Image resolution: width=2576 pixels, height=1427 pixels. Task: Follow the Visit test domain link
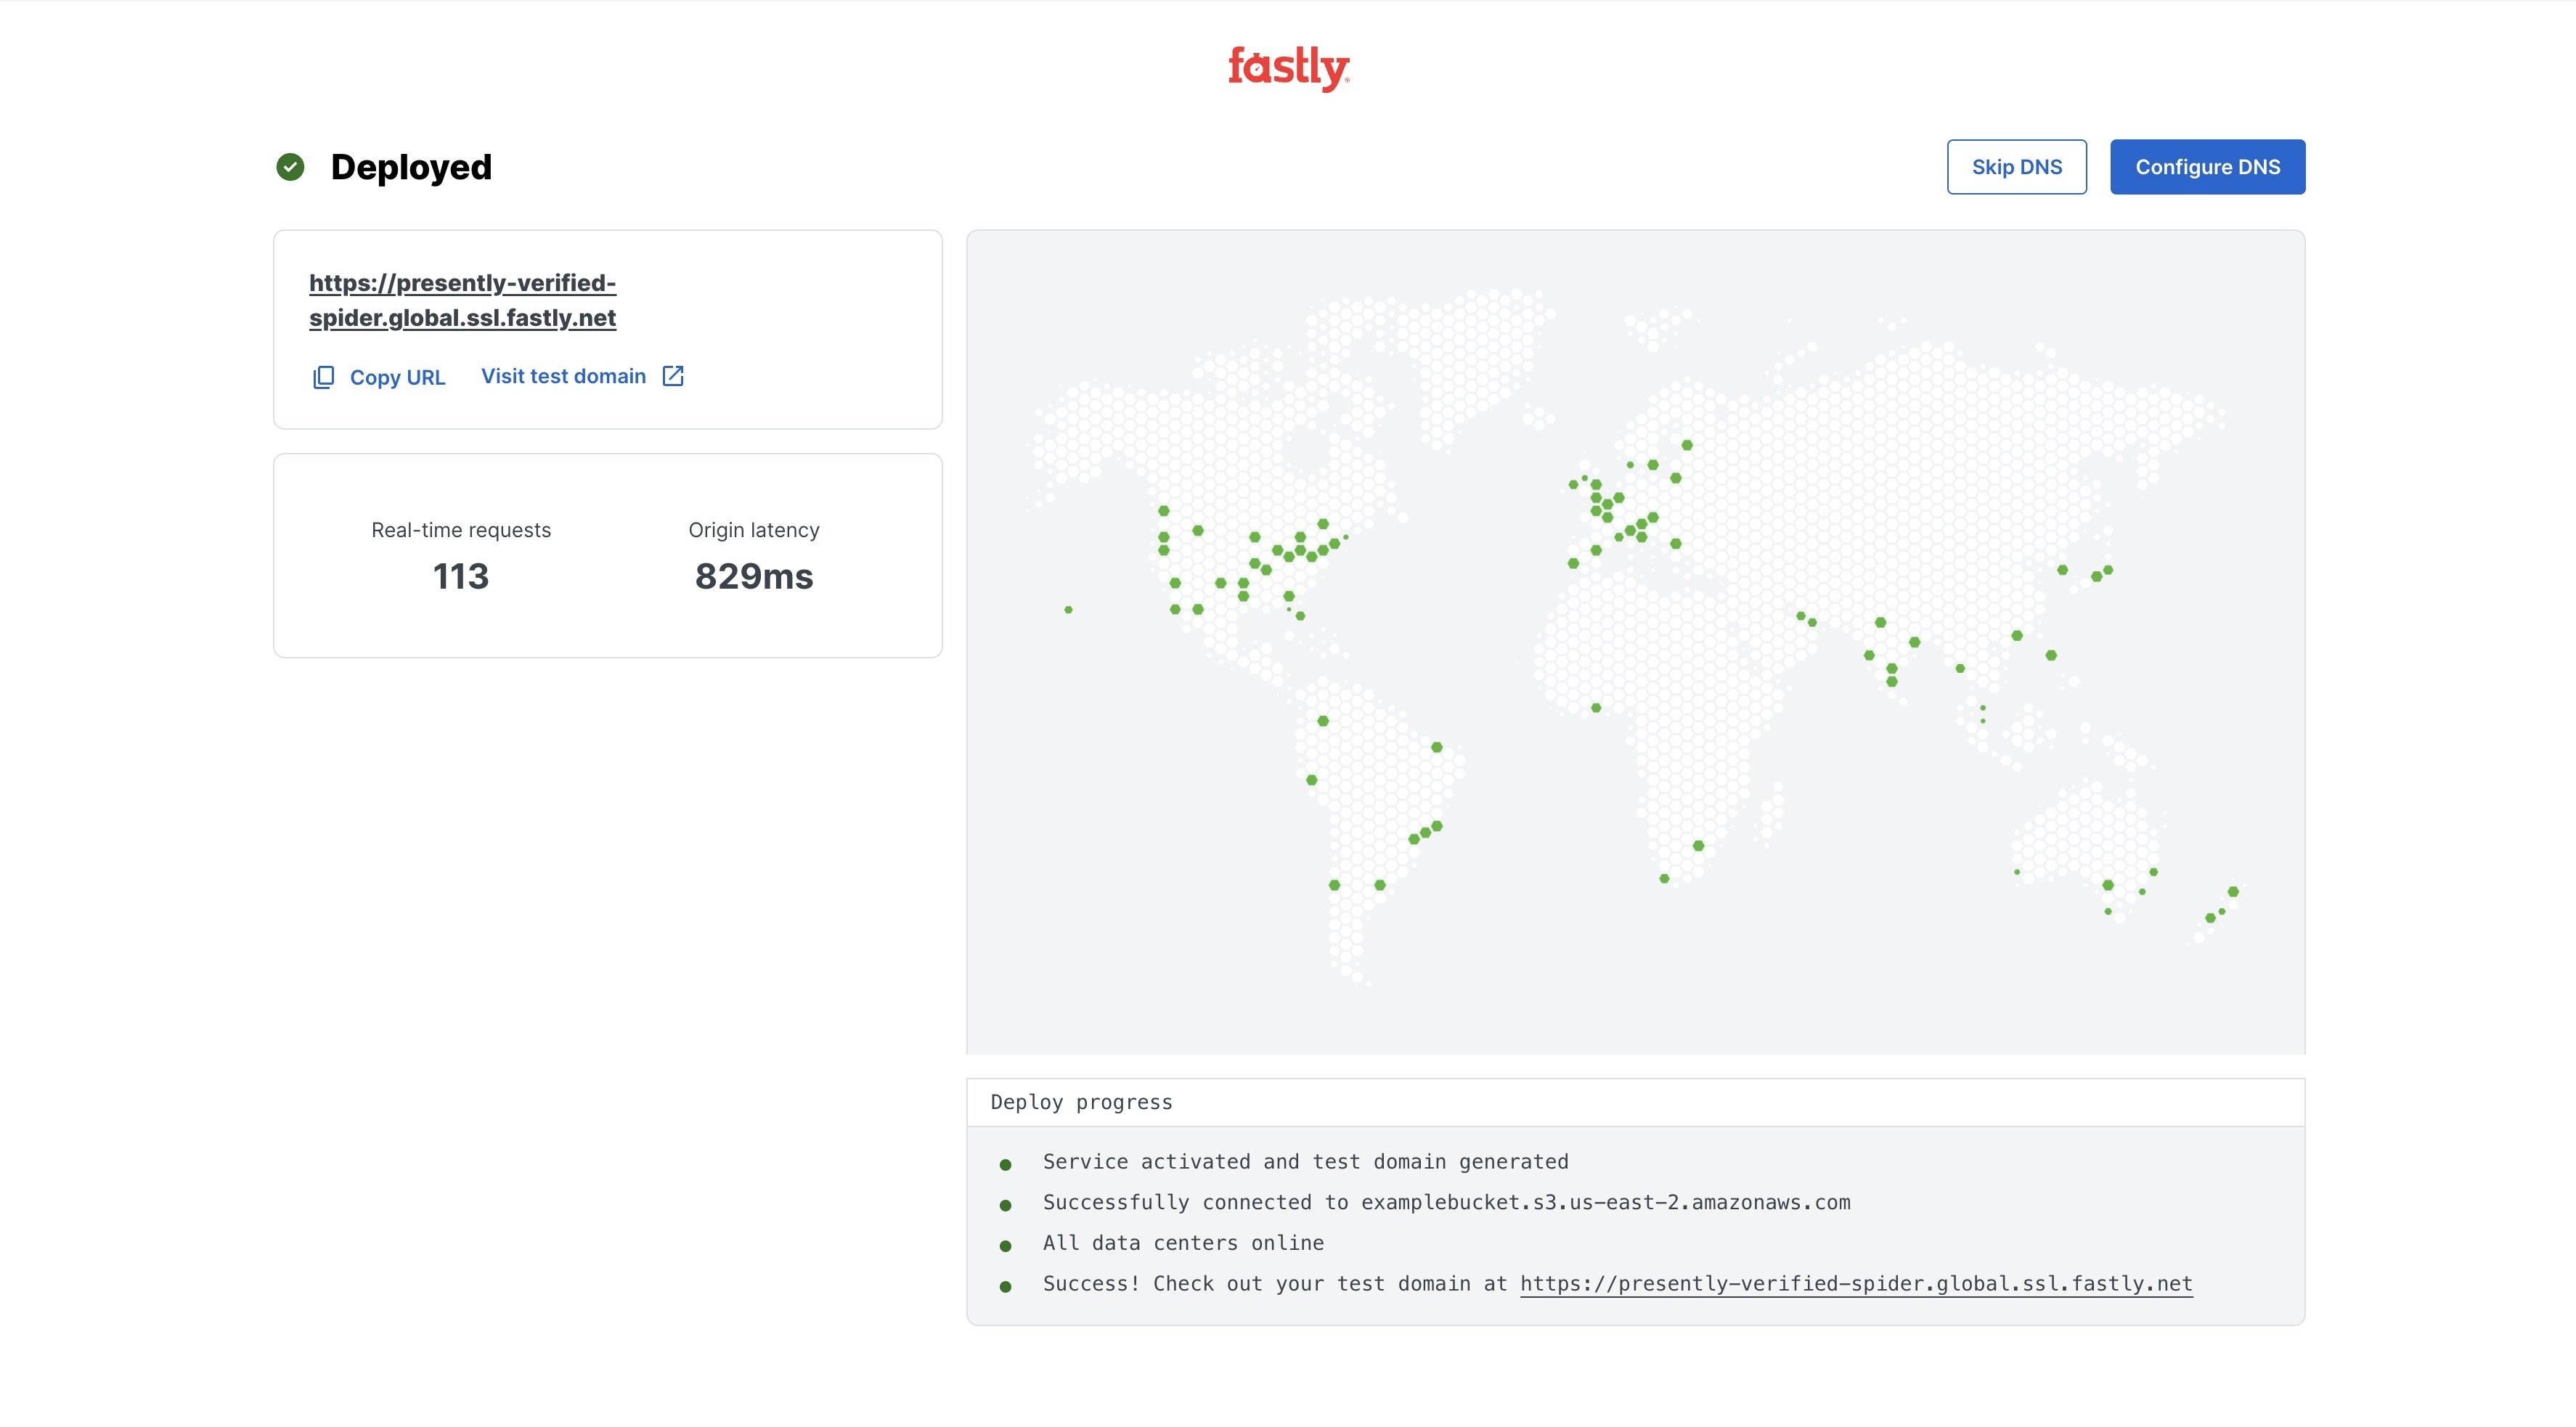point(563,376)
